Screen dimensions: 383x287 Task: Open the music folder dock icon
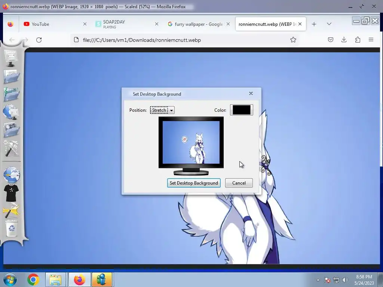11,94
